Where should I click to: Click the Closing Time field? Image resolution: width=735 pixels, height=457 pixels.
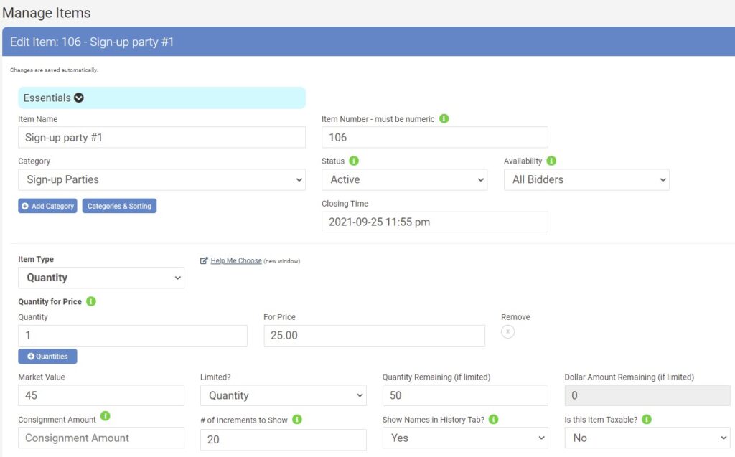point(434,222)
